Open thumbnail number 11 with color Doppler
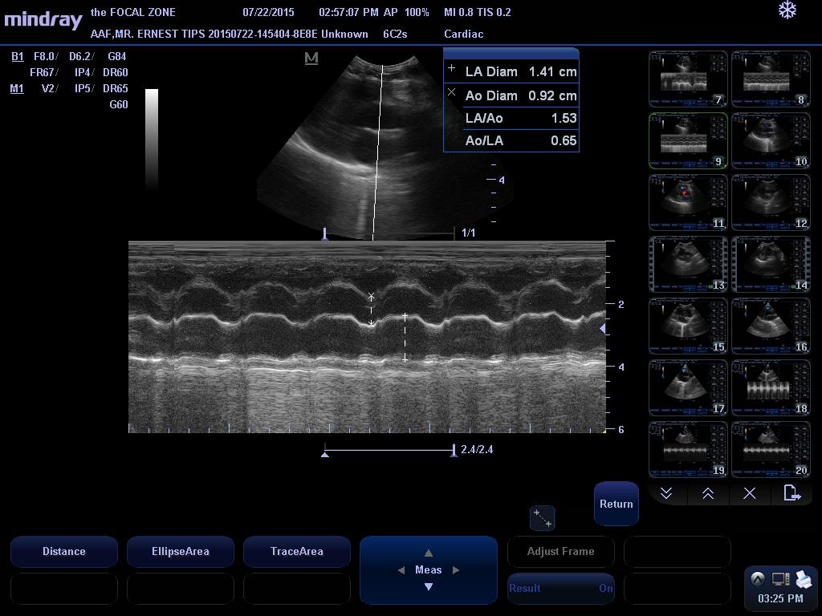Viewport: 822px width, 616px height. 687,202
